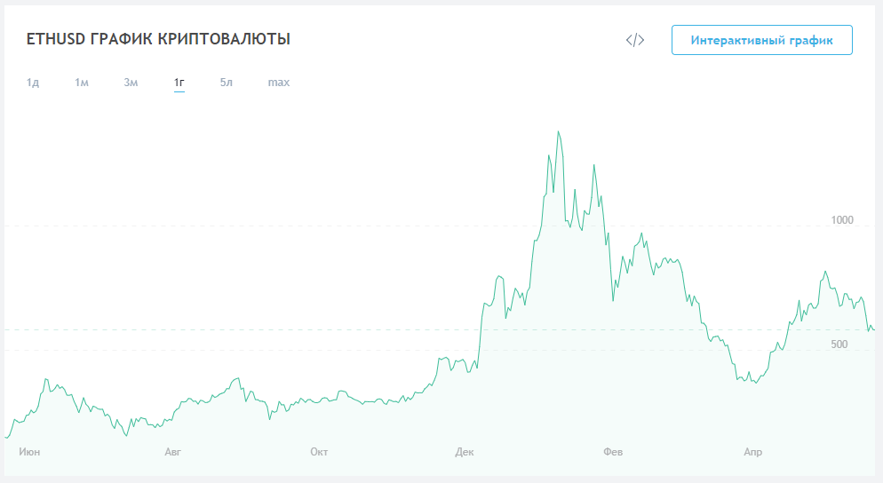Choose the 3м chart period
Image resolution: width=883 pixels, height=483 pixels.
coord(131,83)
